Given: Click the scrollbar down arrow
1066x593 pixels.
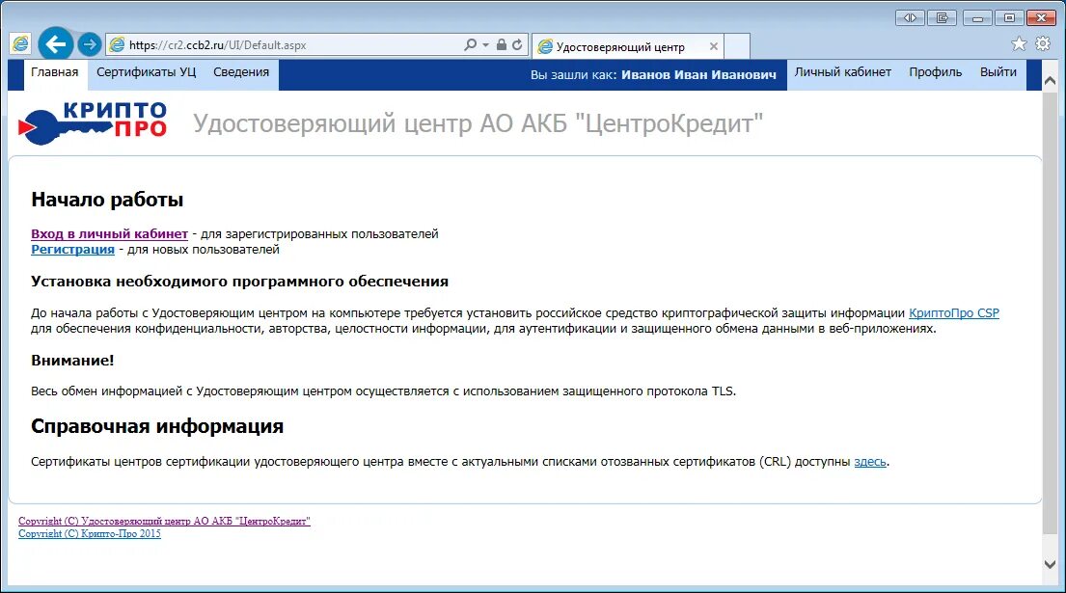Looking at the screenshot, I should pyautogui.click(x=1050, y=564).
